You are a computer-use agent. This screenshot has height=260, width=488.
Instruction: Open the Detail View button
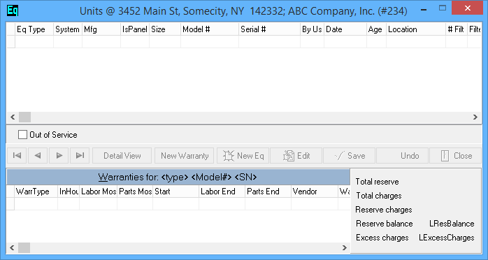coord(122,155)
